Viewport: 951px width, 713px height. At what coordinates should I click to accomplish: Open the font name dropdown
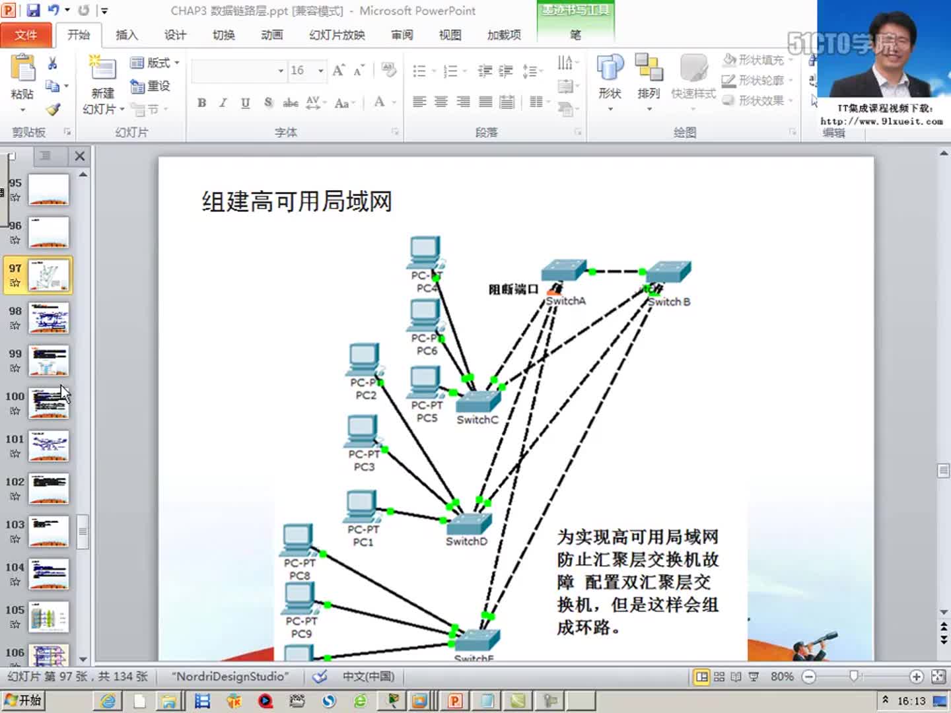click(x=281, y=71)
